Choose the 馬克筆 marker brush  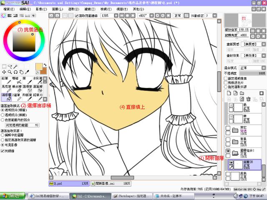pos(6,88)
